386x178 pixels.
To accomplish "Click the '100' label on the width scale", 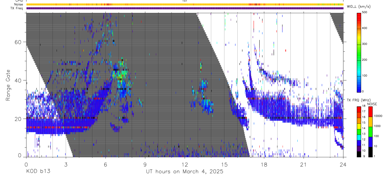I will click(365, 76).
